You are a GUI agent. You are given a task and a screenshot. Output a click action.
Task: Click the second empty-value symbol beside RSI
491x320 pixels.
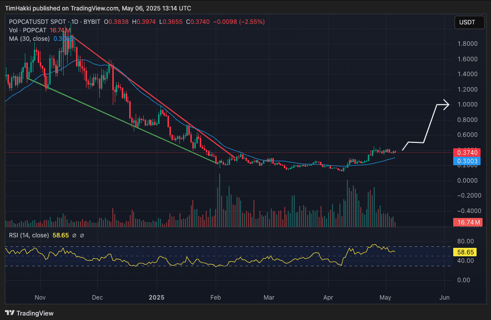[x=82, y=235]
